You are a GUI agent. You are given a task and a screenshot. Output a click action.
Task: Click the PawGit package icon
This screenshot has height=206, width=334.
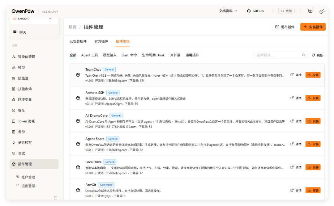[78, 190]
